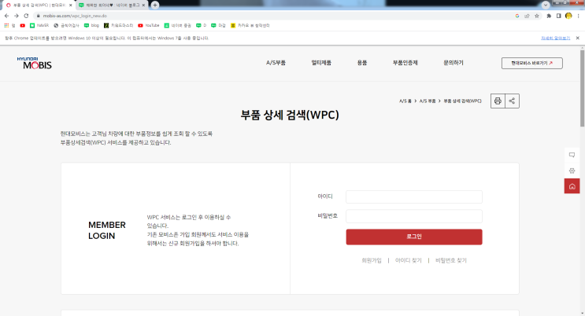Open the 용품 menu

[362, 63]
